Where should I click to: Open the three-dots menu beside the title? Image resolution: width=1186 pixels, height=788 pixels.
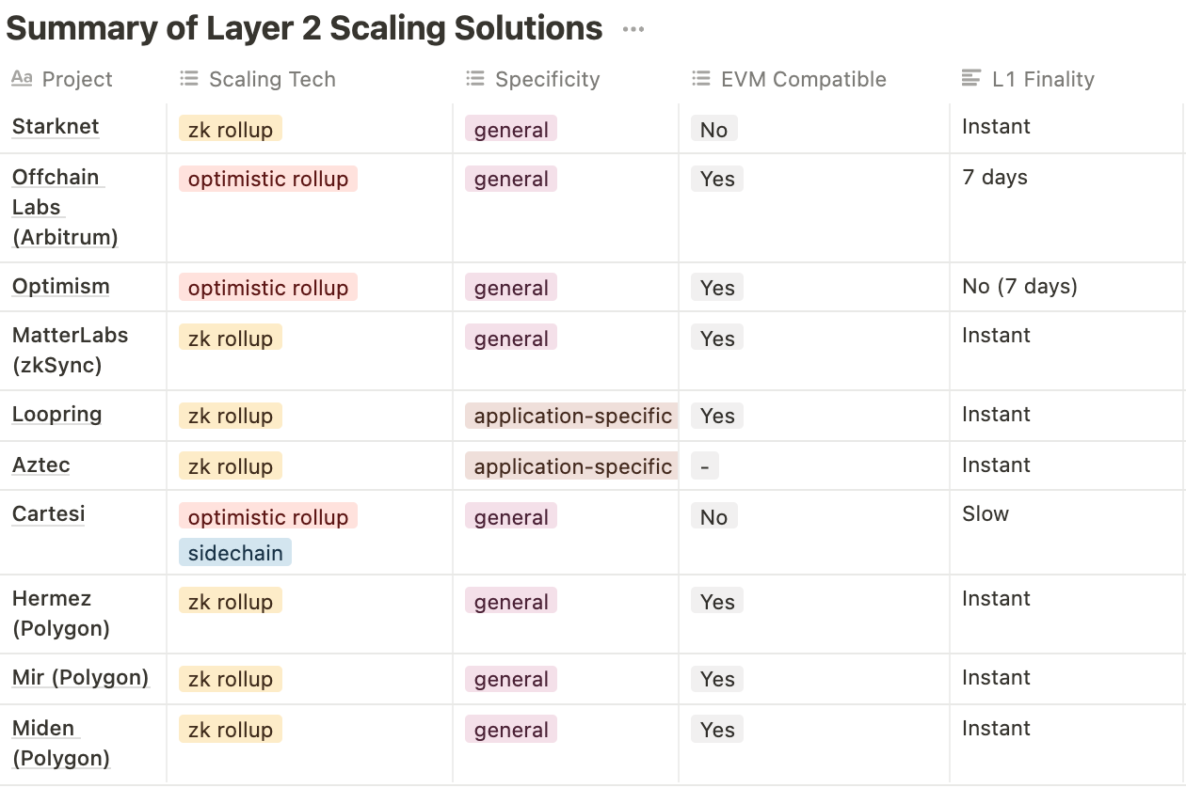tap(633, 29)
